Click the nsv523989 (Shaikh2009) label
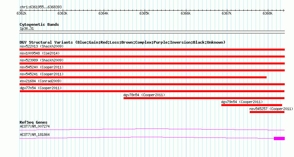This screenshot has height=157, width=294. (42, 60)
